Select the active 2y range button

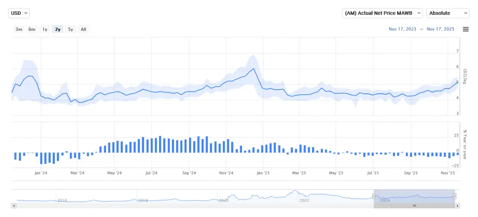(x=58, y=29)
